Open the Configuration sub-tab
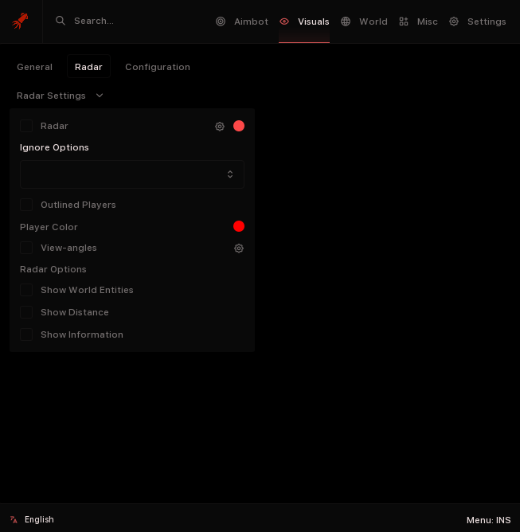The width and height of the screenshot is (520, 532). coord(158,67)
